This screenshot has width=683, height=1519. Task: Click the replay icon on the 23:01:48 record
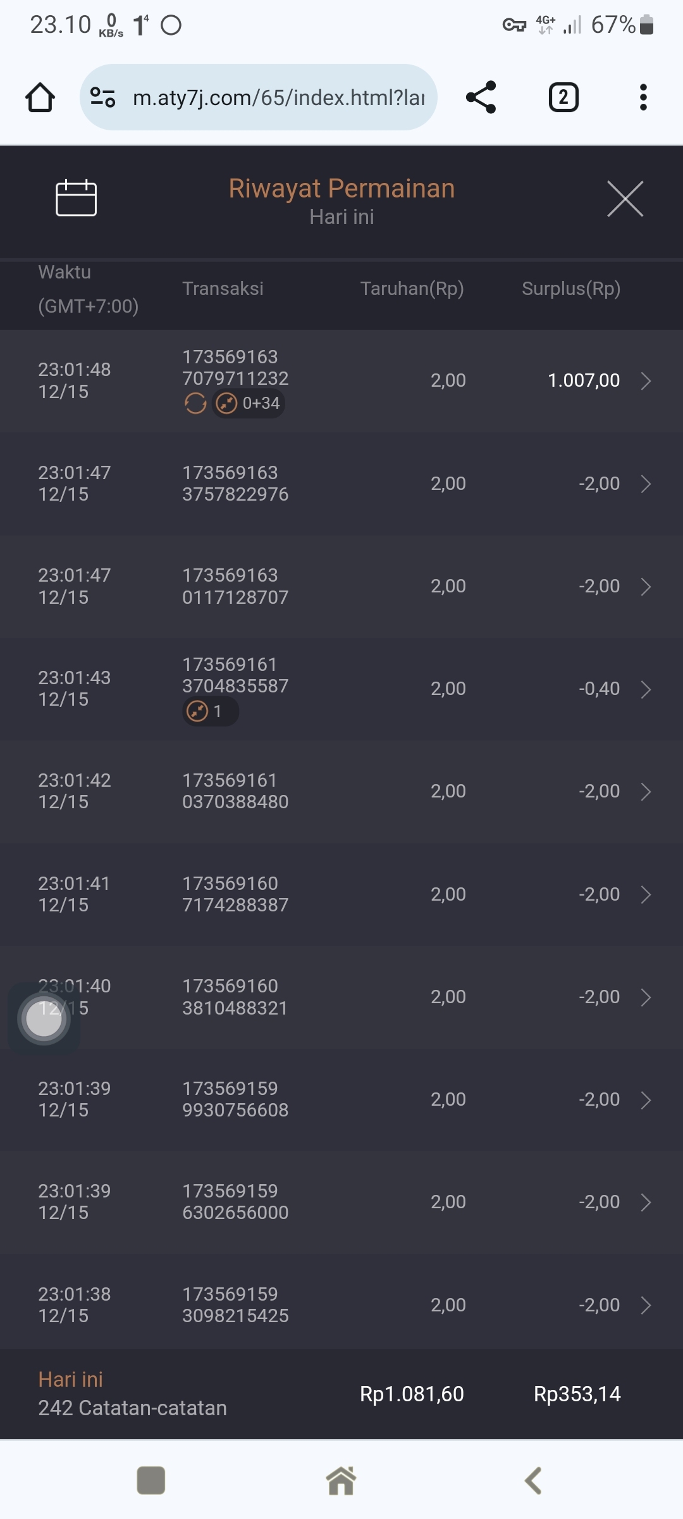pos(195,403)
